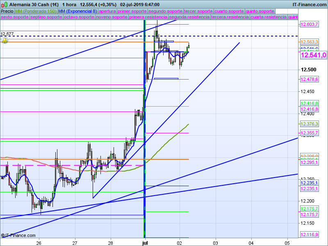Select the segundo soporte label
This screenshot has height=246, width=328.
tap(165, 11)
